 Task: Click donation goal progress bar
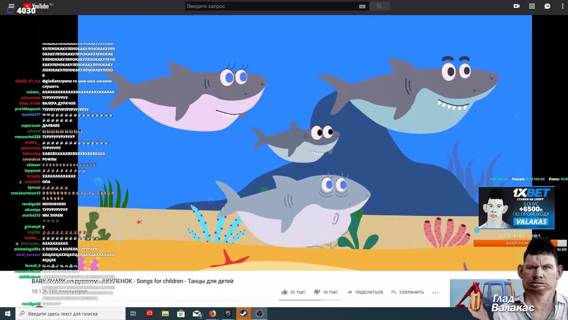coord(520,243)
